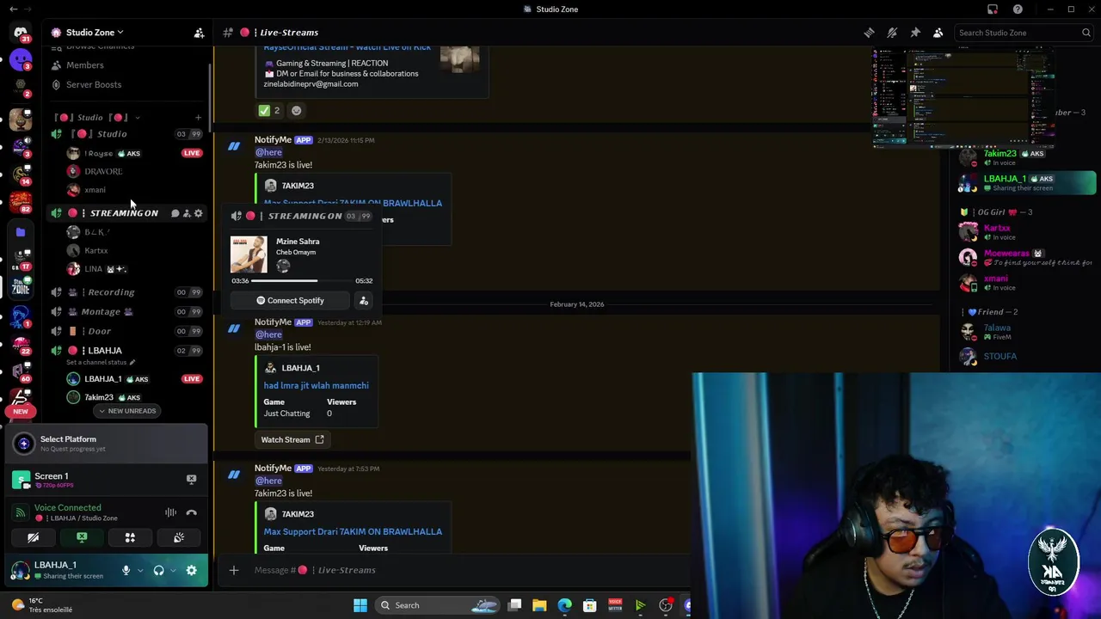Open member Talawa in member list
1101x619 pixels.
click(1027, 332)
